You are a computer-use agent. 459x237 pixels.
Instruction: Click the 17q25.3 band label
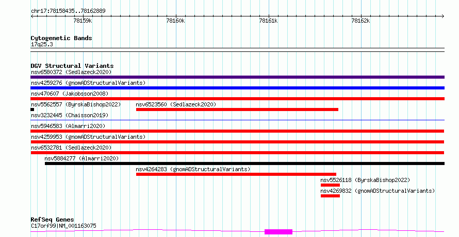point(42,45)
